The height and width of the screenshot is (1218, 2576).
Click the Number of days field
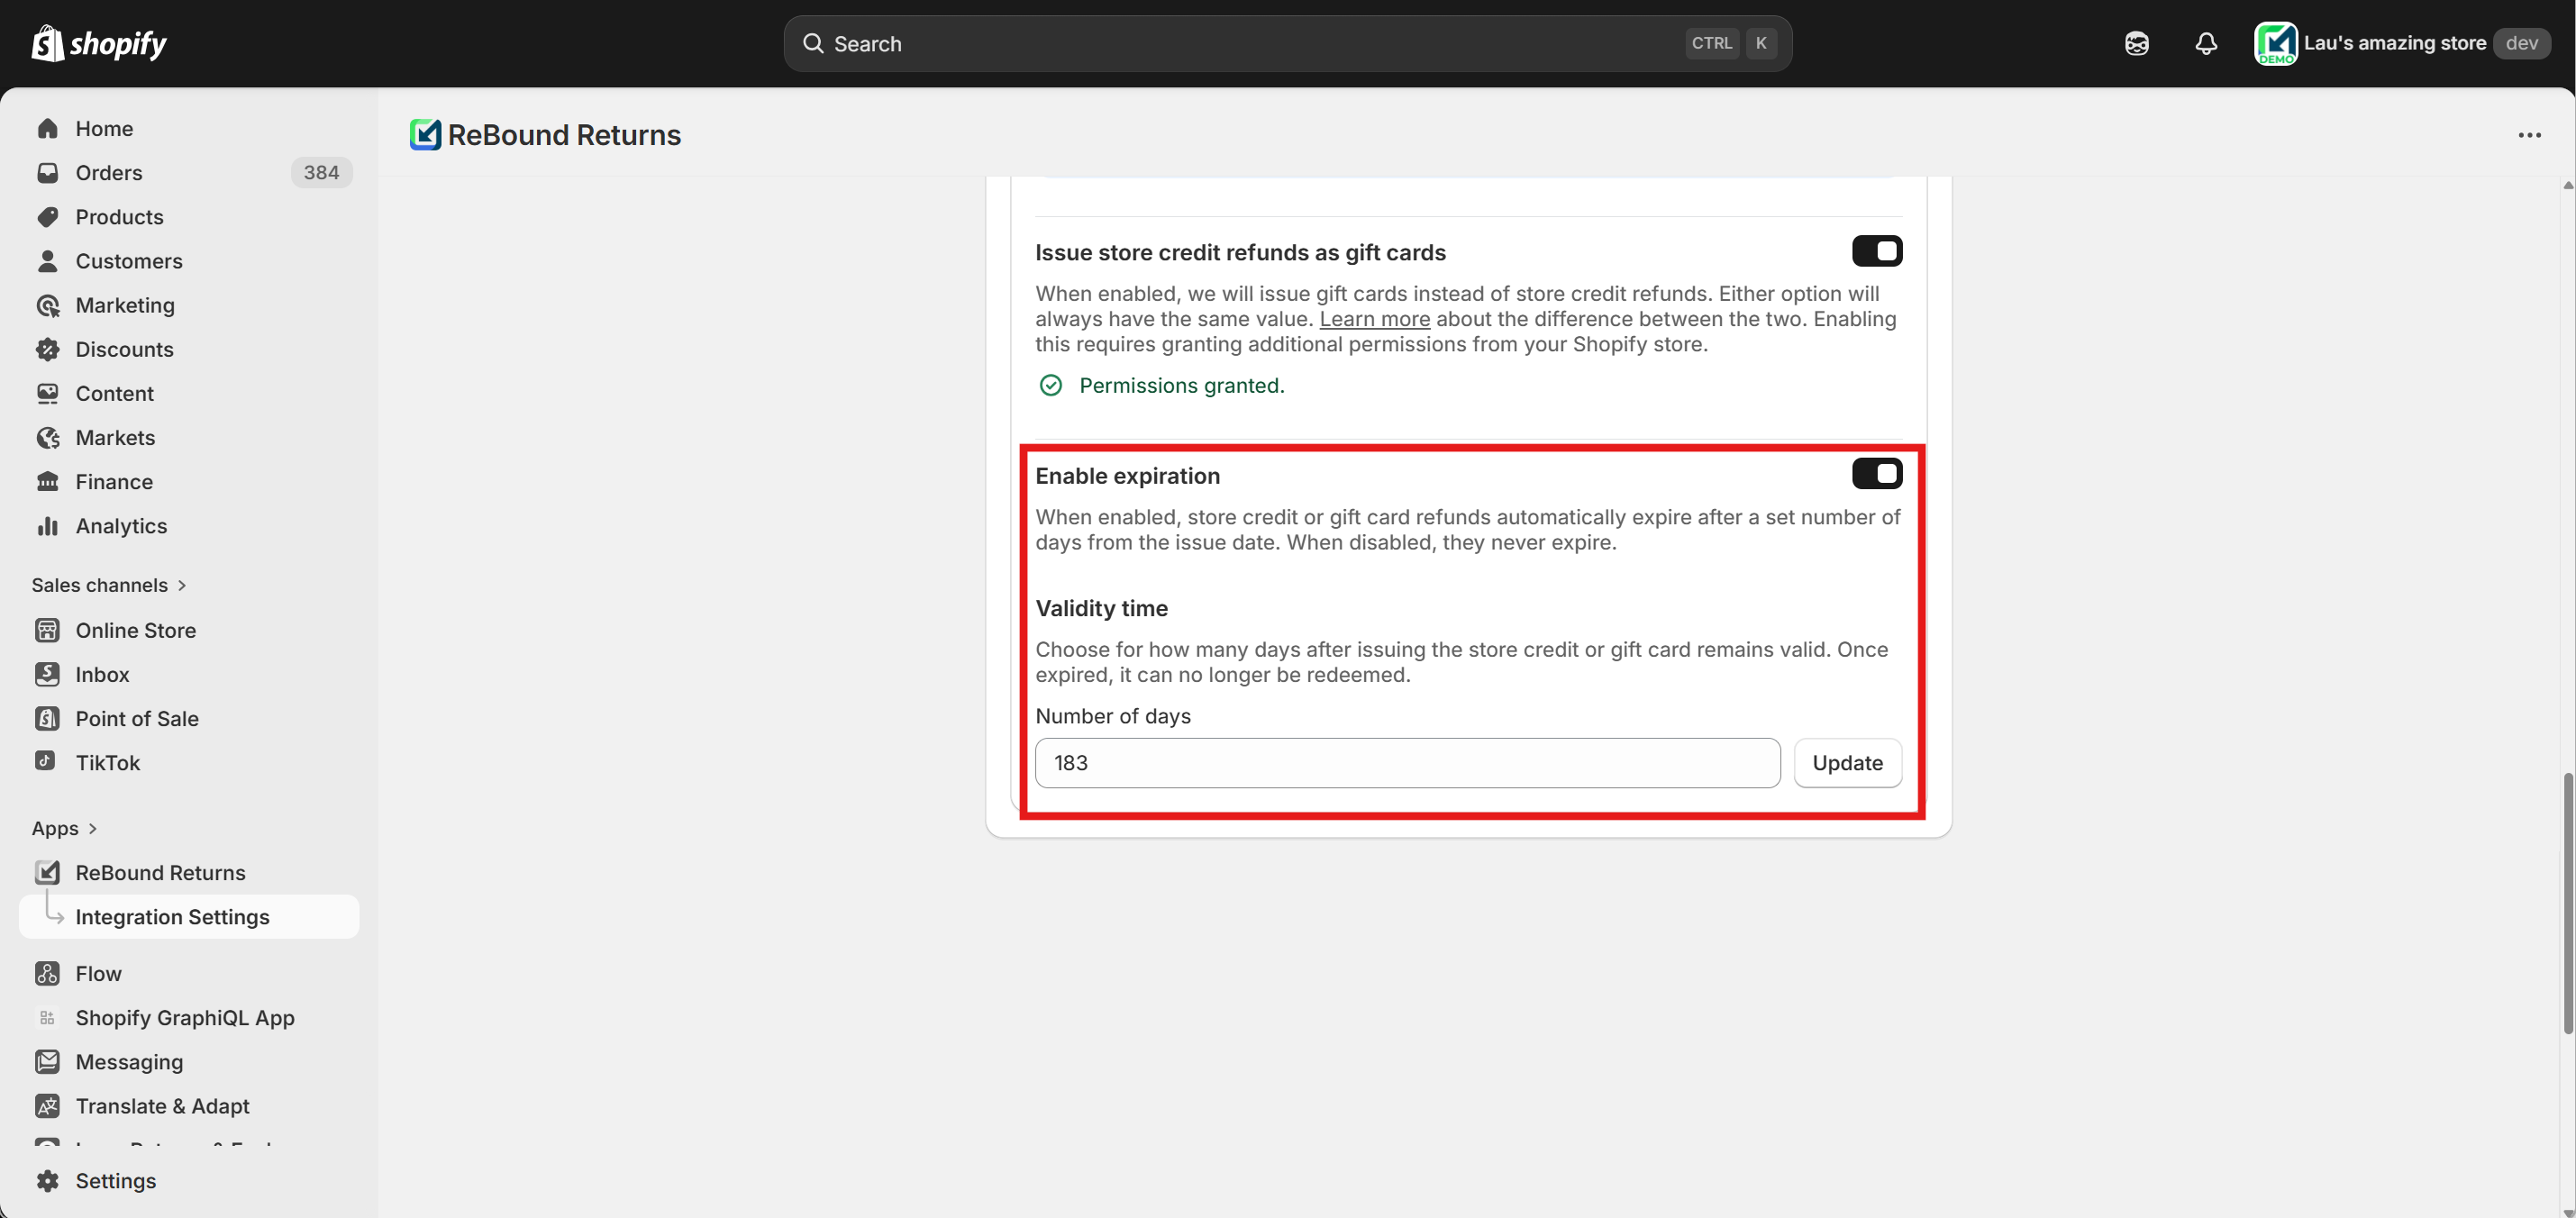(1406, 763)
